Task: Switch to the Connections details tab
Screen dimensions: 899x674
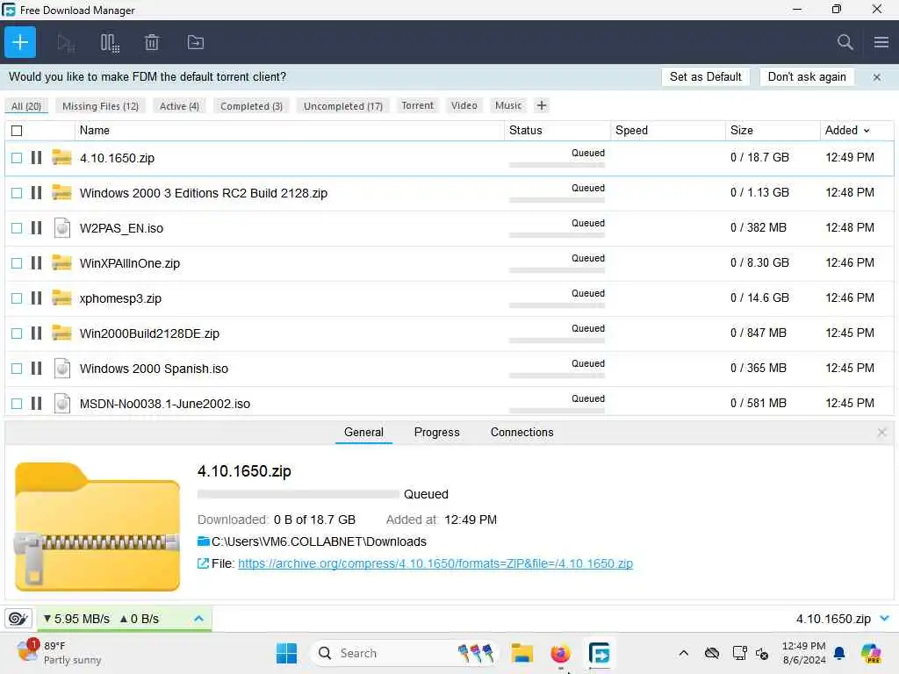Action: [521, 432]
